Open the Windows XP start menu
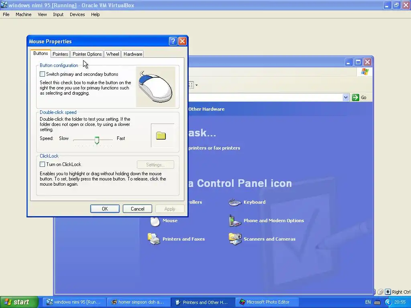The height and width of the screenshot is (308, 411). point(19,302)
